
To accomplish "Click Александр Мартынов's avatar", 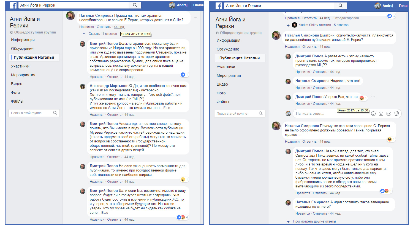I will pyautogui.click(x=83, y=86).
